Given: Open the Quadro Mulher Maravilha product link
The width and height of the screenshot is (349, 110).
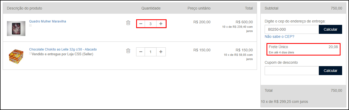Looking at the screenshot, I should [x=48, y=21].
